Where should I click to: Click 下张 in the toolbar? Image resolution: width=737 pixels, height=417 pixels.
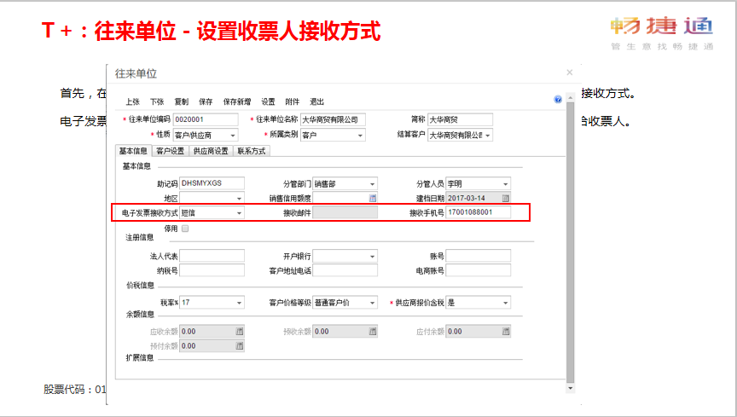157,101
